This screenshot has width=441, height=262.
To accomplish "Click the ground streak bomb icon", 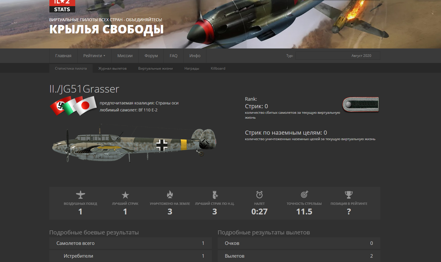I will (x=215, y=194).
